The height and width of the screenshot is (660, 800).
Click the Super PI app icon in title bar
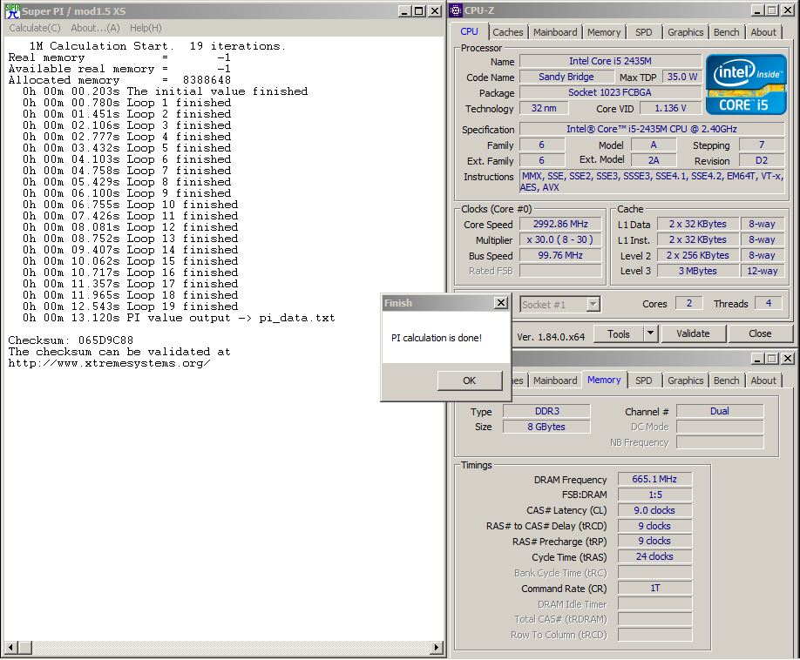coord(12,10)
